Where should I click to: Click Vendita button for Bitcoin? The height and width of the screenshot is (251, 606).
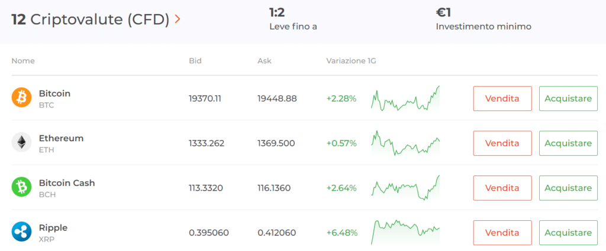pos(502,99)
